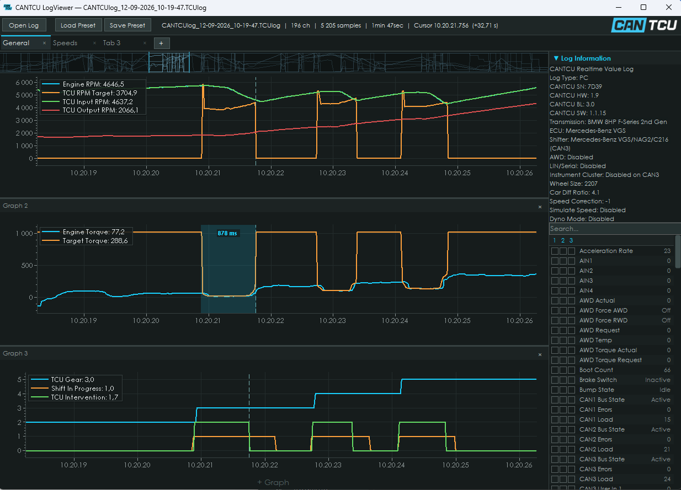
Task: Switch to the Speeds tab
Action: (65, 43)
